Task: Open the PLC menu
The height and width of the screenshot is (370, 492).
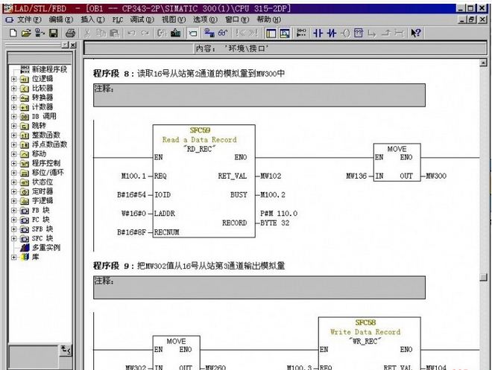Action: click(117, 19)
